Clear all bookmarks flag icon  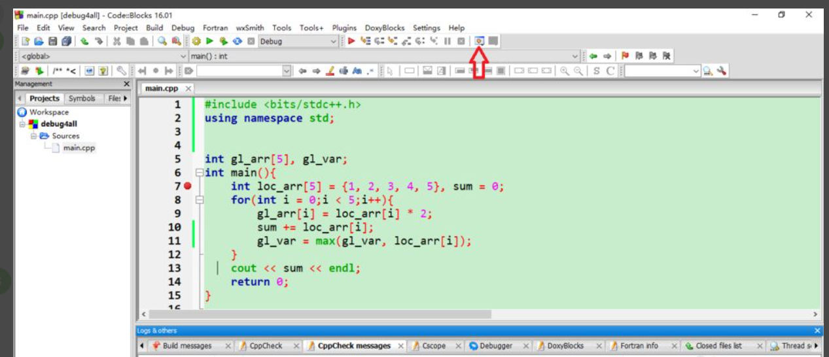pos(667,56)
